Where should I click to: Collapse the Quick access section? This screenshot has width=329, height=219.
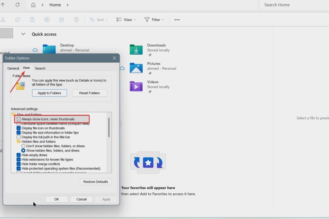(x=23, y=34)
